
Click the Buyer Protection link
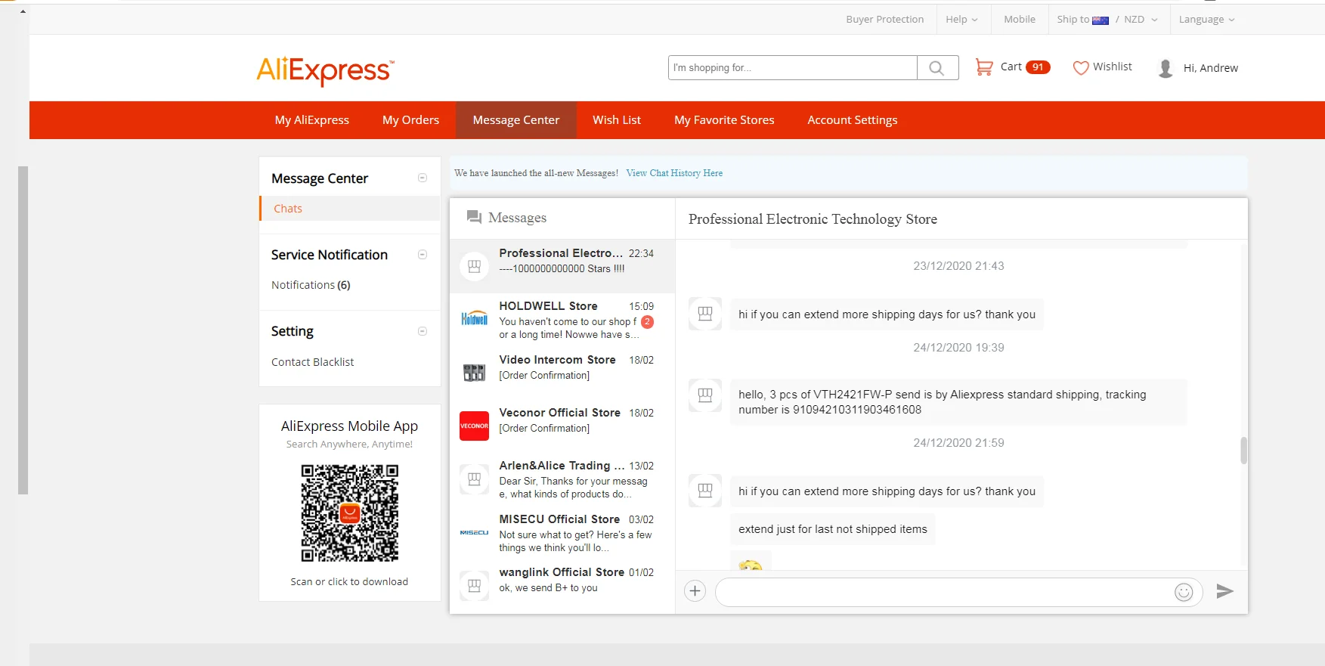pos(885,20)
